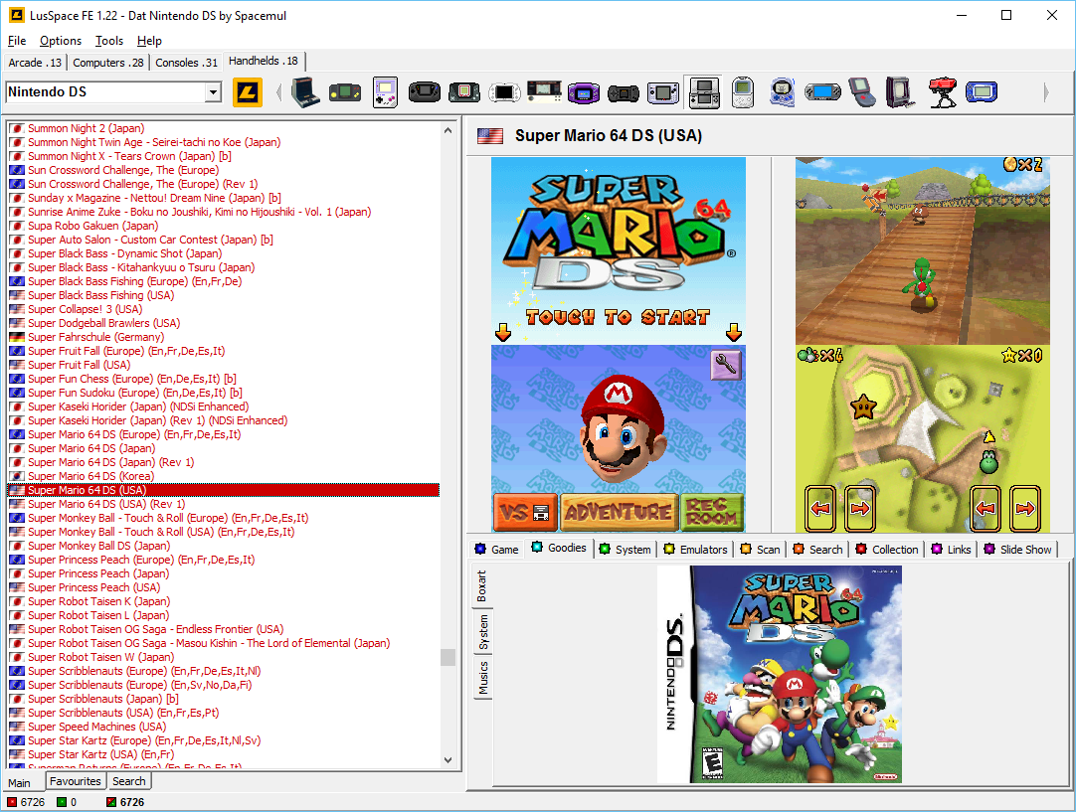
Task: Switch to the Consoles .31 tab
Action: [x=187, y=63]
